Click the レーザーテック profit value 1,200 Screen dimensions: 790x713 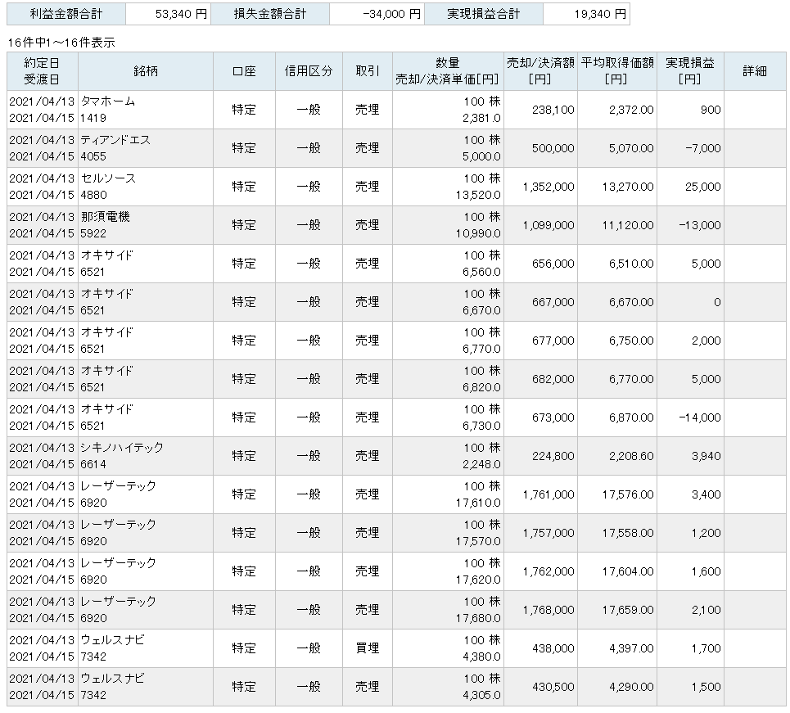coord(706,533)
